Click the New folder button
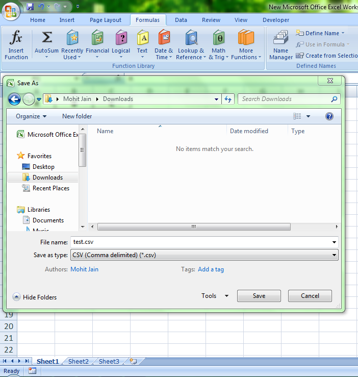This screenshot has height=377, width=358. (x=77, y=116)
